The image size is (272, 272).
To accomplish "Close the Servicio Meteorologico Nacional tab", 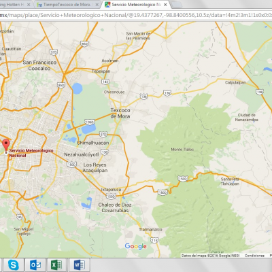I will coord(165,5).
